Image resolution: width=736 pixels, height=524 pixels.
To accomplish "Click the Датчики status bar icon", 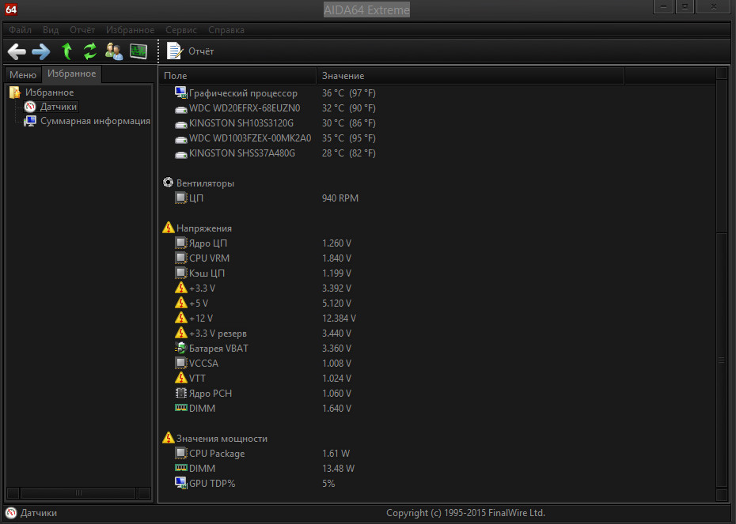I will [11, 513].
